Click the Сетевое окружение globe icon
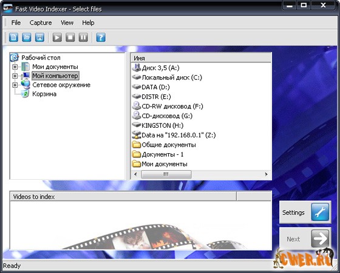 pos(25,85)
